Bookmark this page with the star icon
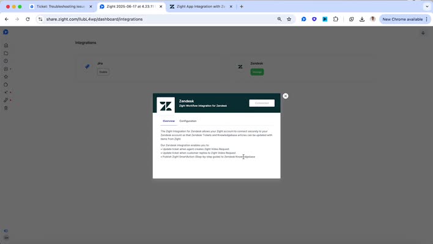 [x=289, y=19]
